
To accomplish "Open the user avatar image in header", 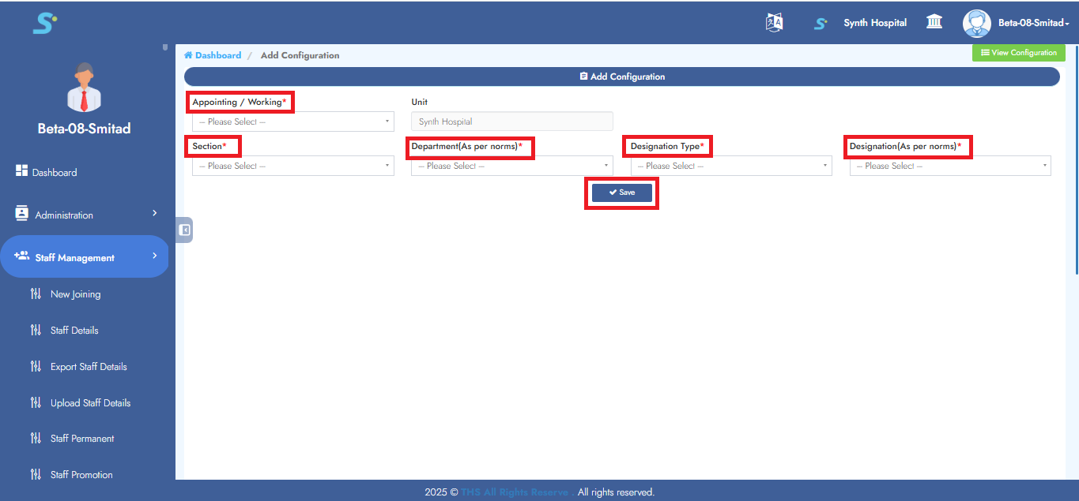I will point(976,23).
